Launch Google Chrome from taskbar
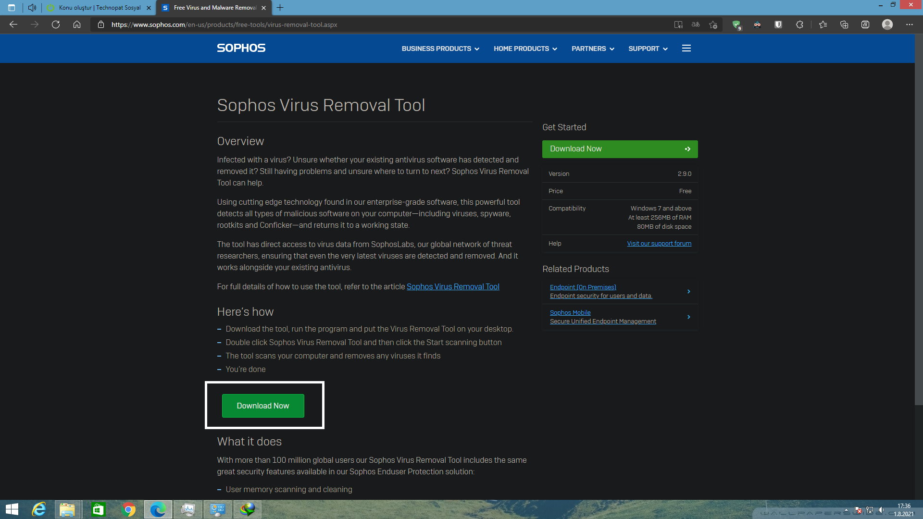 point(128,509)
